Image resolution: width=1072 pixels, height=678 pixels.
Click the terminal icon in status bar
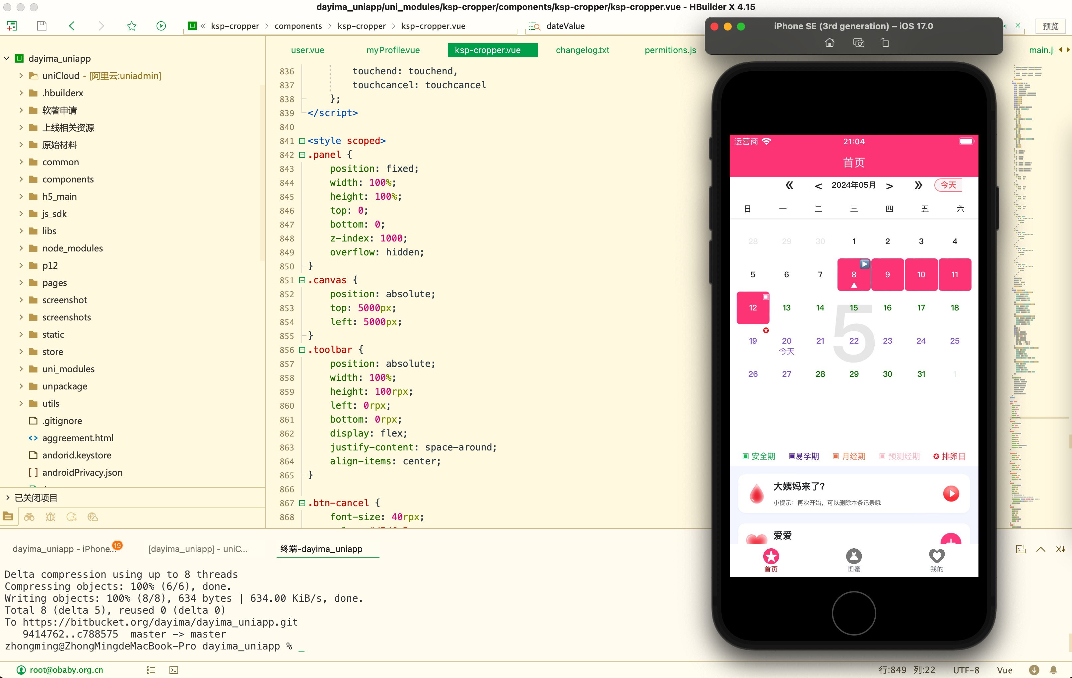(173, 670)
